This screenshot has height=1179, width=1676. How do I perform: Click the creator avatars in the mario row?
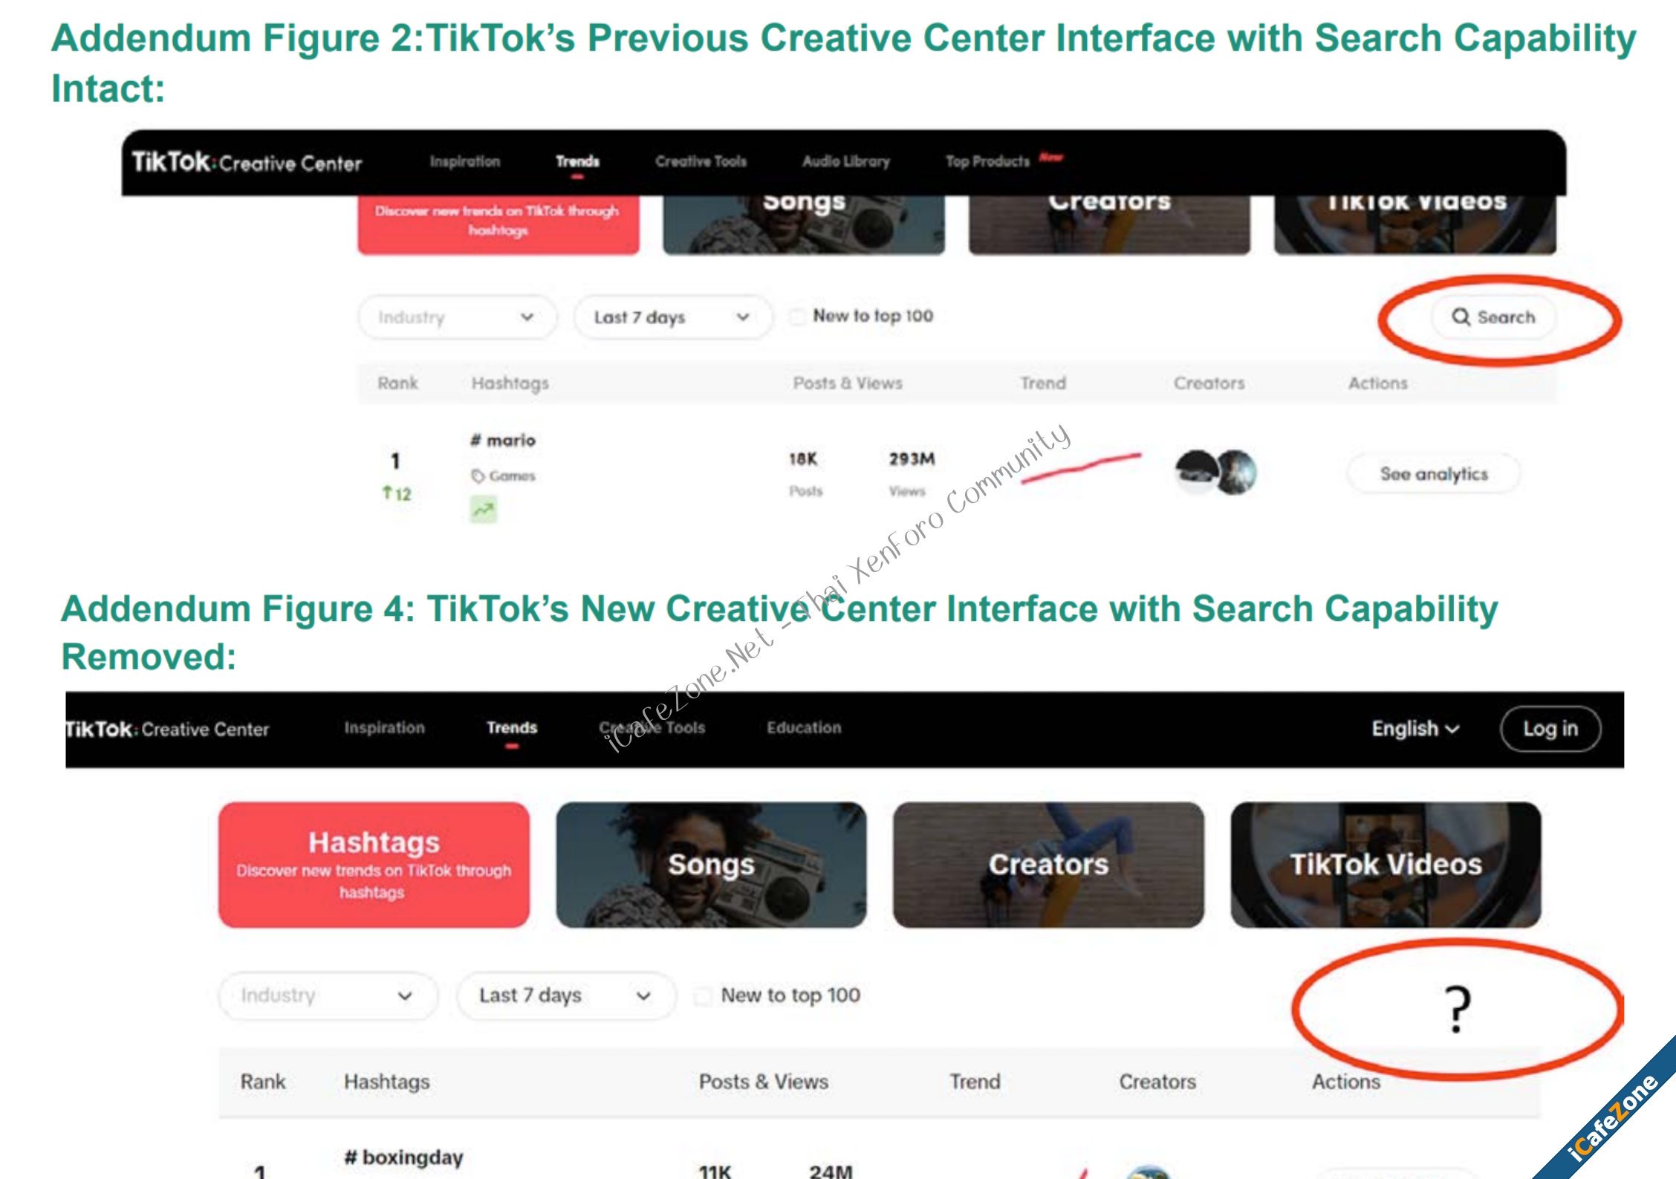tap(1215, 472)
